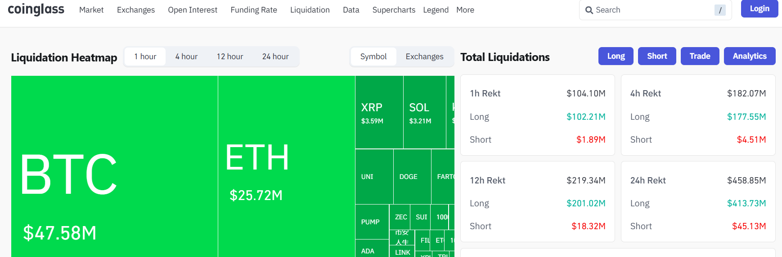Expand the More menu

pyautogui.click(x=465, y=10)
